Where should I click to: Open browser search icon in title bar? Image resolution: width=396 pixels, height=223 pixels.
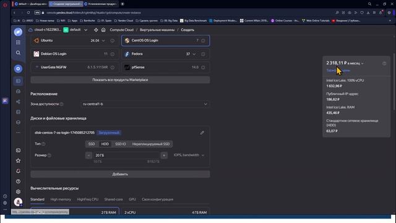click(x=369, y=4)
